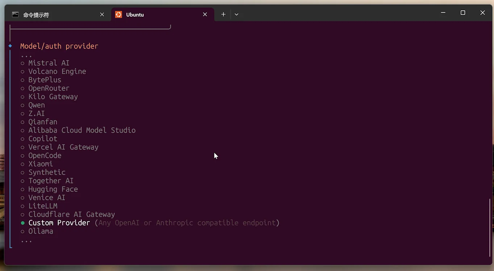Select the OpenCode provider option

[41, 156]
